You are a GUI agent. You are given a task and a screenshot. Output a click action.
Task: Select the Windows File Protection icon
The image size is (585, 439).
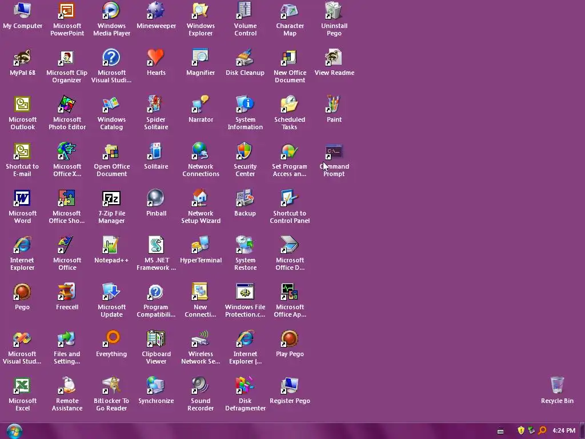pos(245,292)
